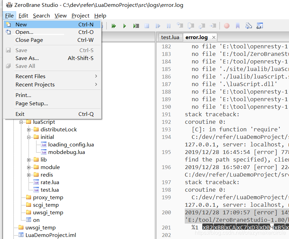
Task: Close the error.log tab
Action: point(214,37)
